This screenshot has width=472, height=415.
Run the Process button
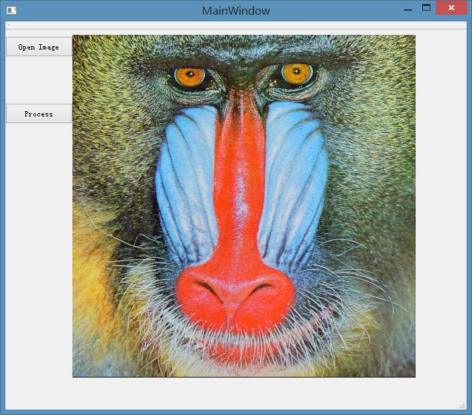coord(39,114)
